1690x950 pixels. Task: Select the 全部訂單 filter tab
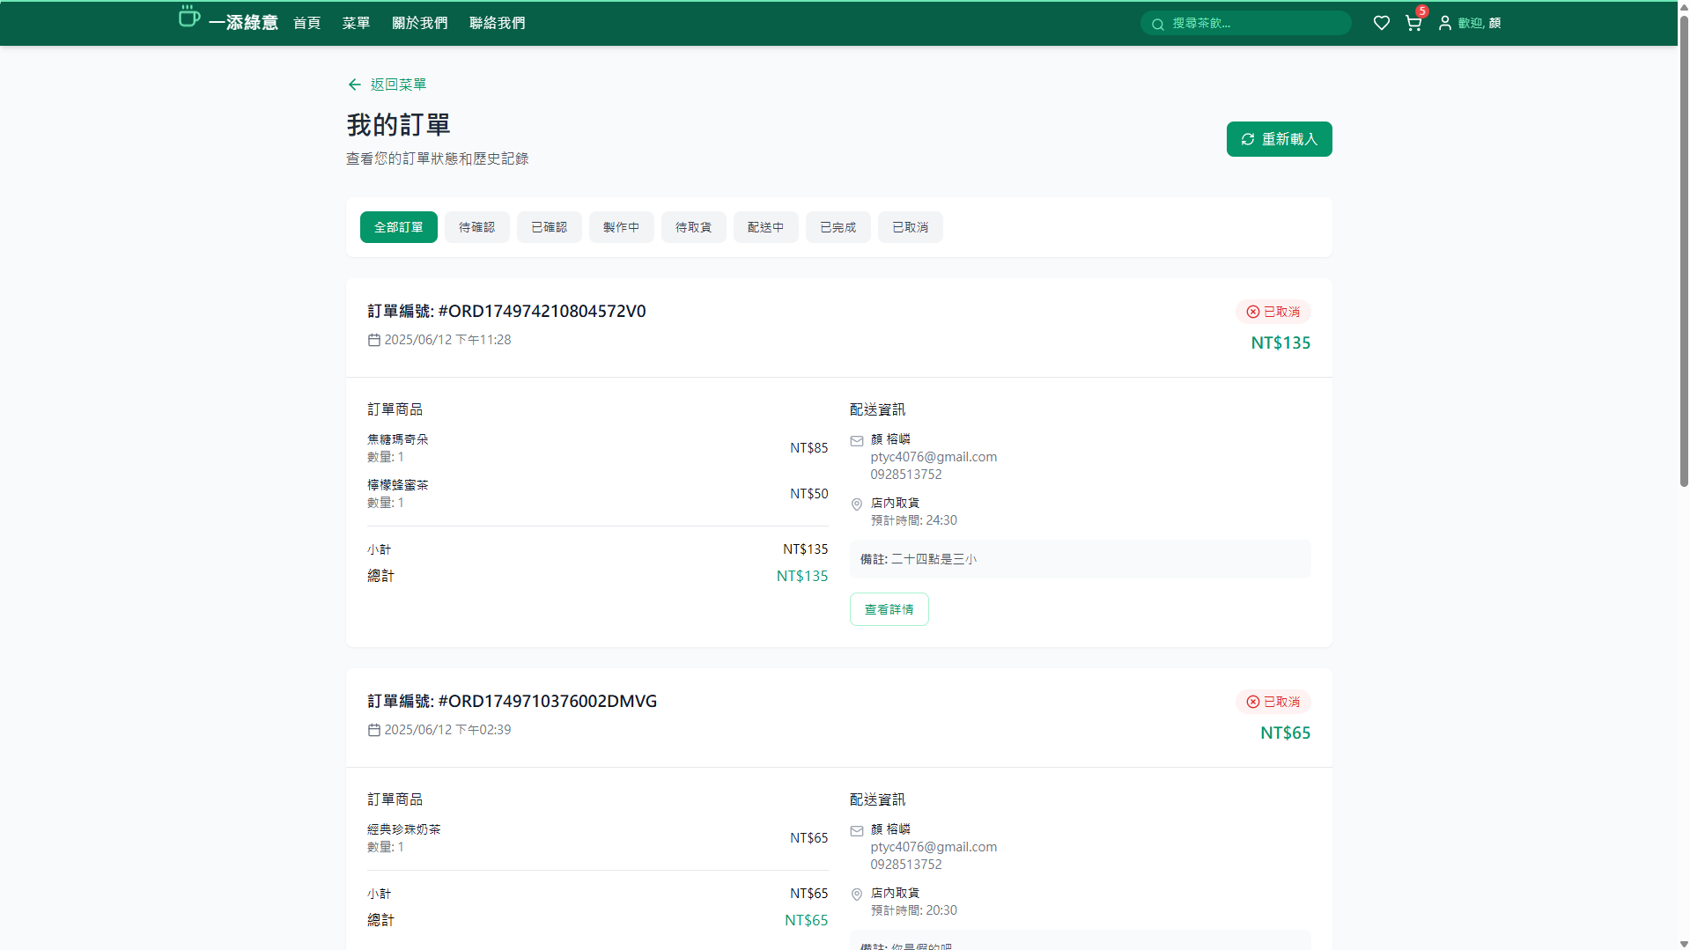(398, 227)
